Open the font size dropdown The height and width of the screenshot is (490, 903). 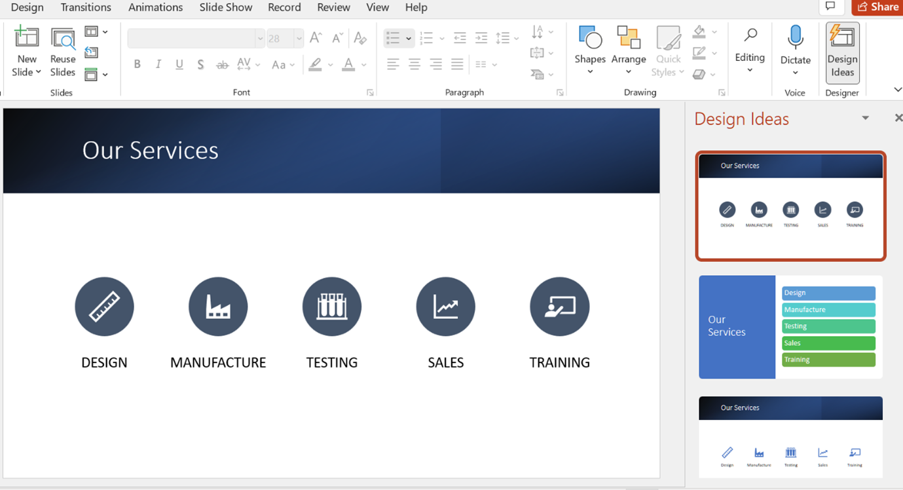pos(299,39)
